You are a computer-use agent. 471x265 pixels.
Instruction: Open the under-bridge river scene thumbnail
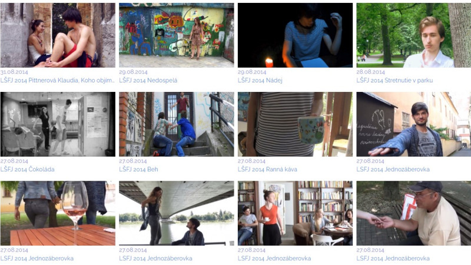tap(176, 213)
